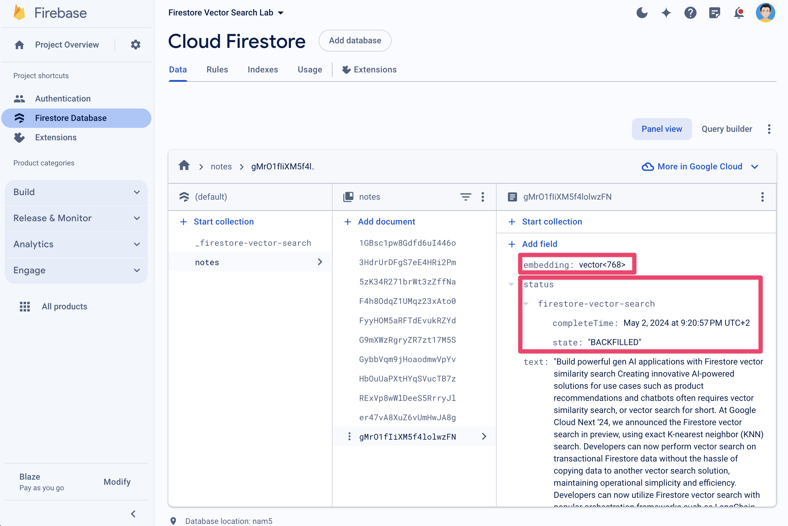Expand the status field disclosure triangle
This screenshot has height=526, width=788.
pyautogui.click(x=512, y=284)
